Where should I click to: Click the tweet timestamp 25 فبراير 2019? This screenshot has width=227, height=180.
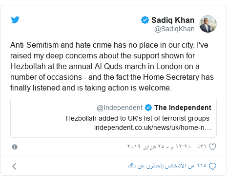[159, 147]
